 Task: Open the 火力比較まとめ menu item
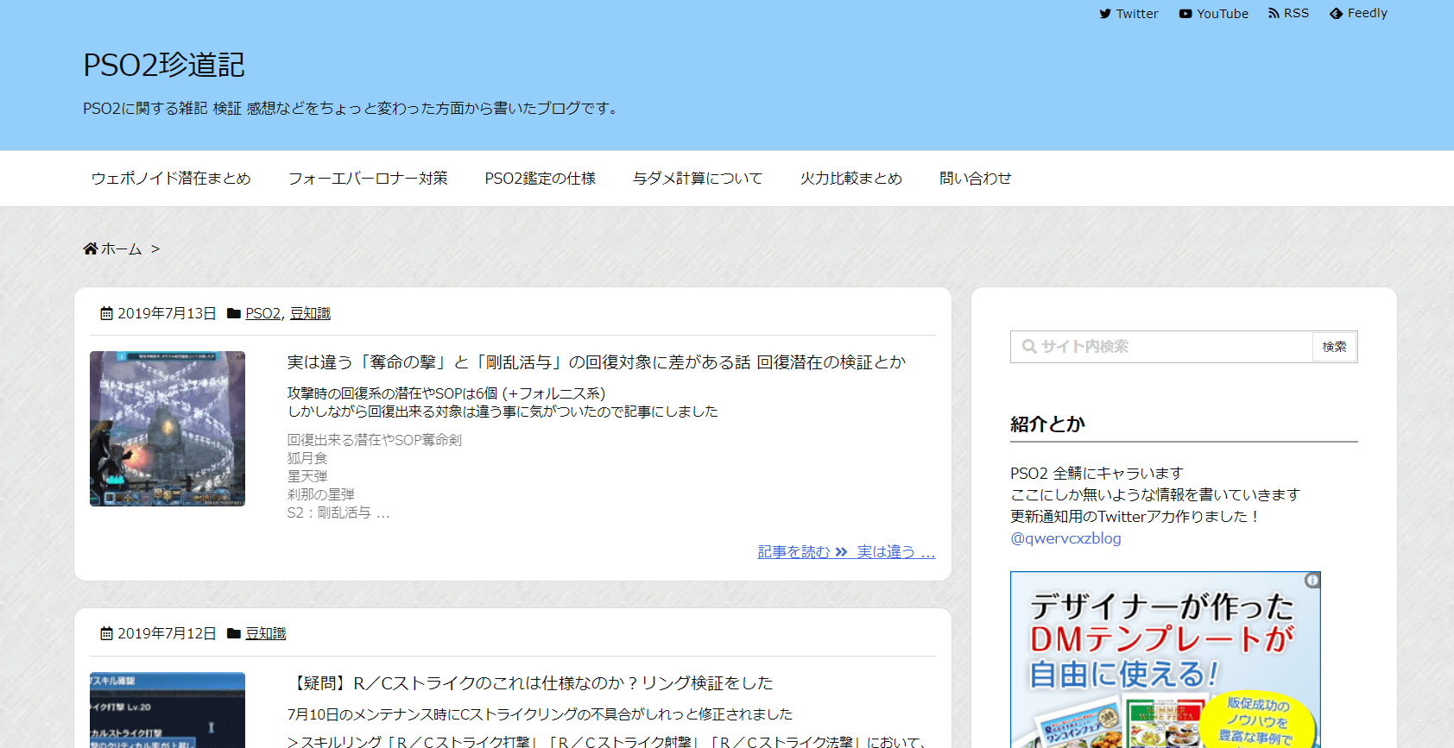(850, 178)
